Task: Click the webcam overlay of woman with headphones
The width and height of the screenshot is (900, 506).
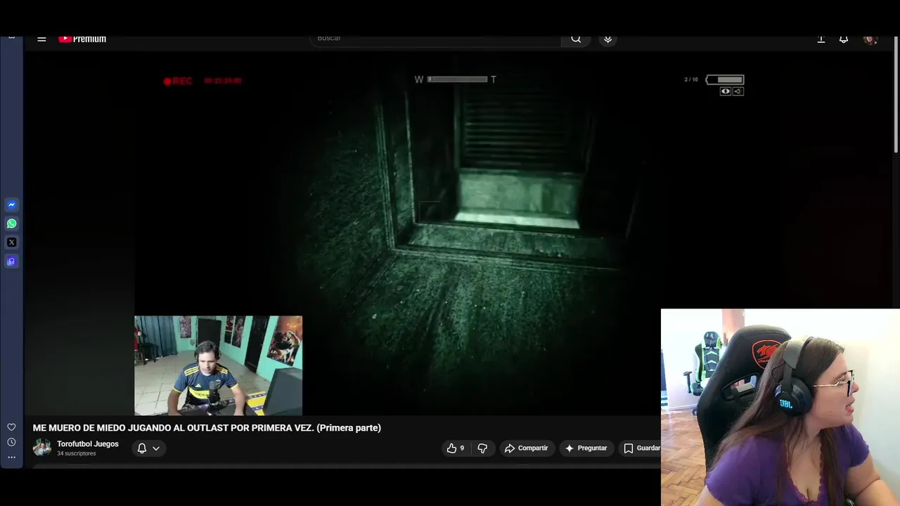Action: (x=780, y=408)
